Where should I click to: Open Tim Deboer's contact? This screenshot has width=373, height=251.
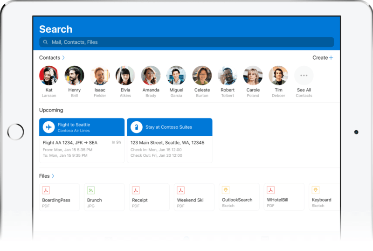coord(278,76)
